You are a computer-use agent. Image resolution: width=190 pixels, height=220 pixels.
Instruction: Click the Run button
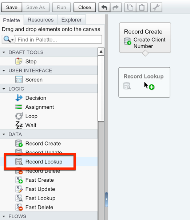62,7
